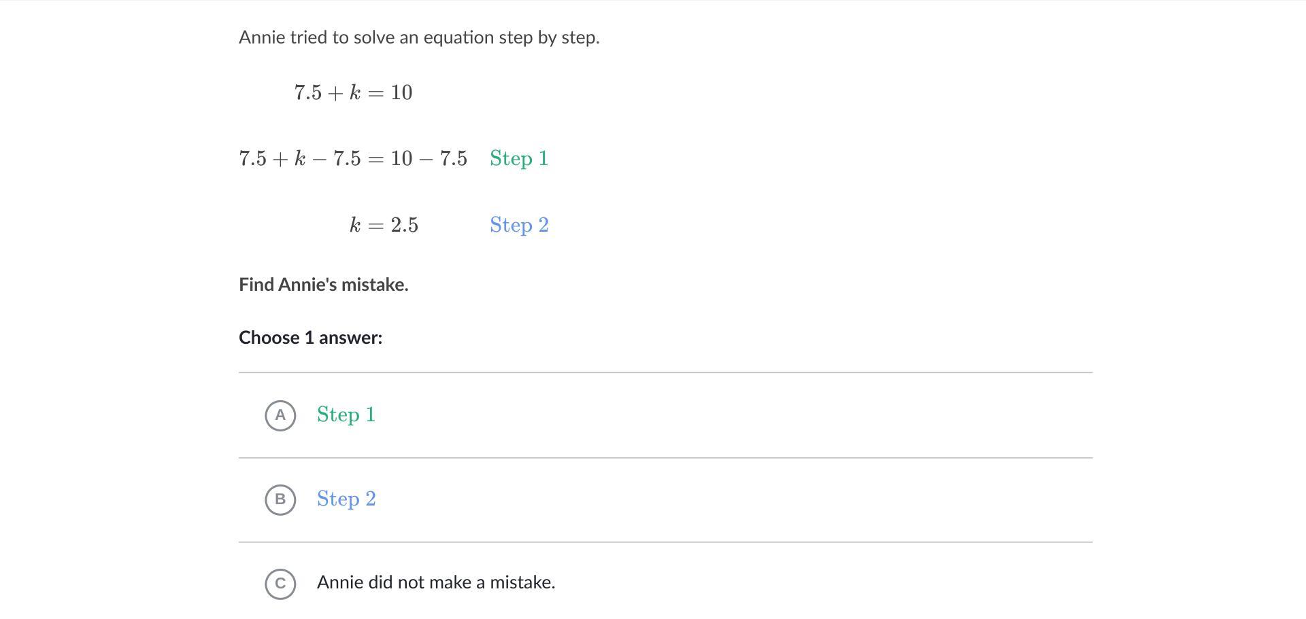Choose the green Step 1 answer text
Image resolution: width=1306 pixels, height=619 pixels.
pos(346,415)
